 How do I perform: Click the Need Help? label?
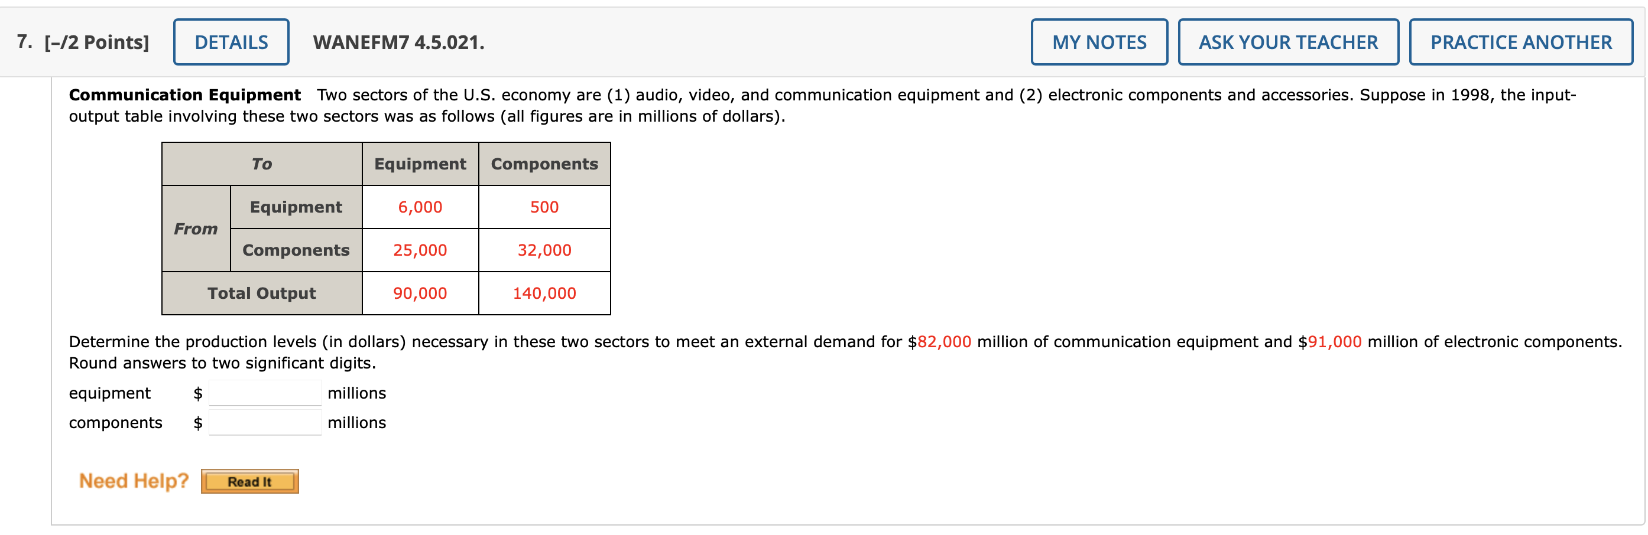click(132, 481)
